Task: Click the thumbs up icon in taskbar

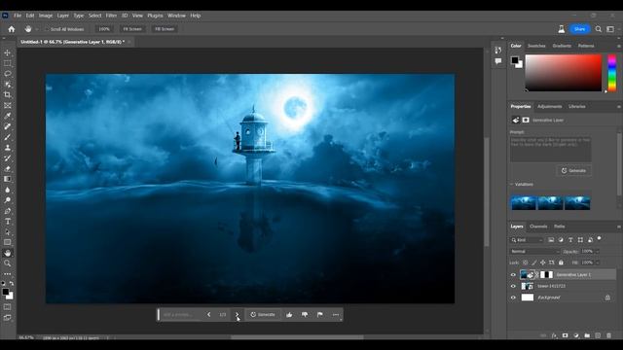Action: pyautogui.click(x=289, y=315)
